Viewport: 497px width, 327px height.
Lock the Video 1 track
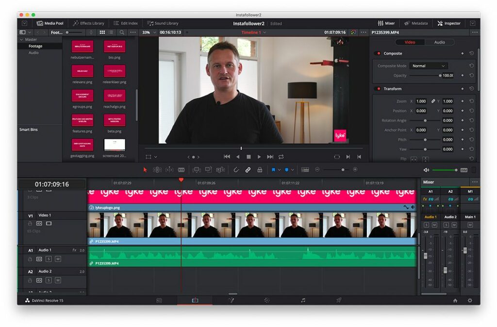click(30, 223)
